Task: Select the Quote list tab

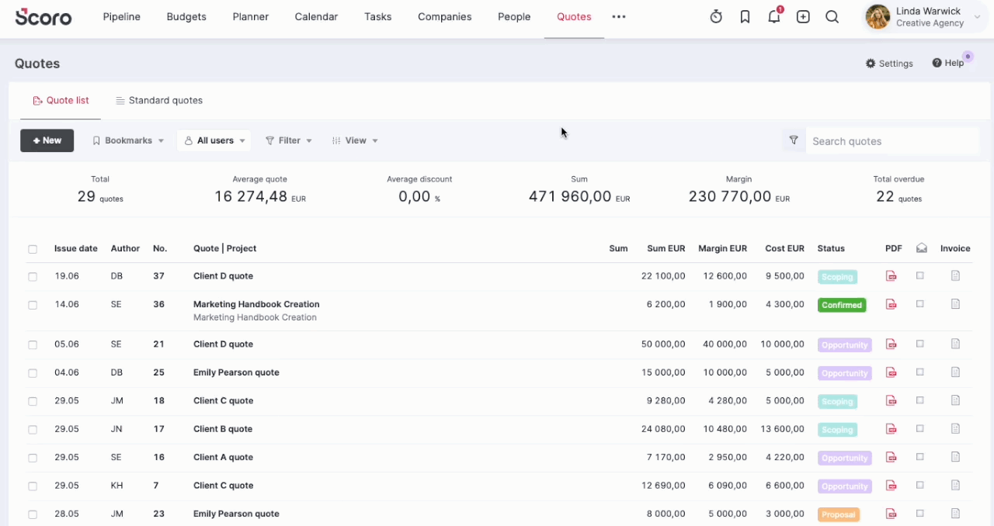Action: pos(61,100)
